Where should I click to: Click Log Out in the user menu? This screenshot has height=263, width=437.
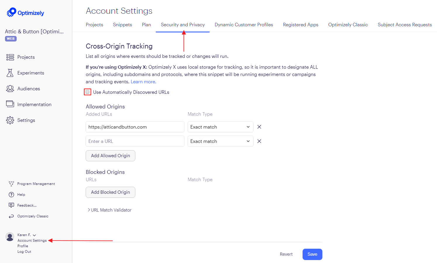point(24,252)
